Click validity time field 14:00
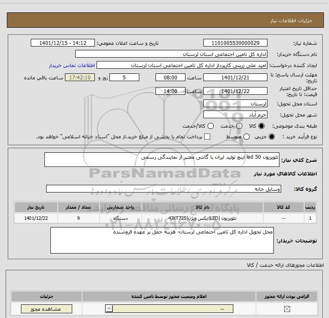The image size is (329, 318). coord(170,91)
